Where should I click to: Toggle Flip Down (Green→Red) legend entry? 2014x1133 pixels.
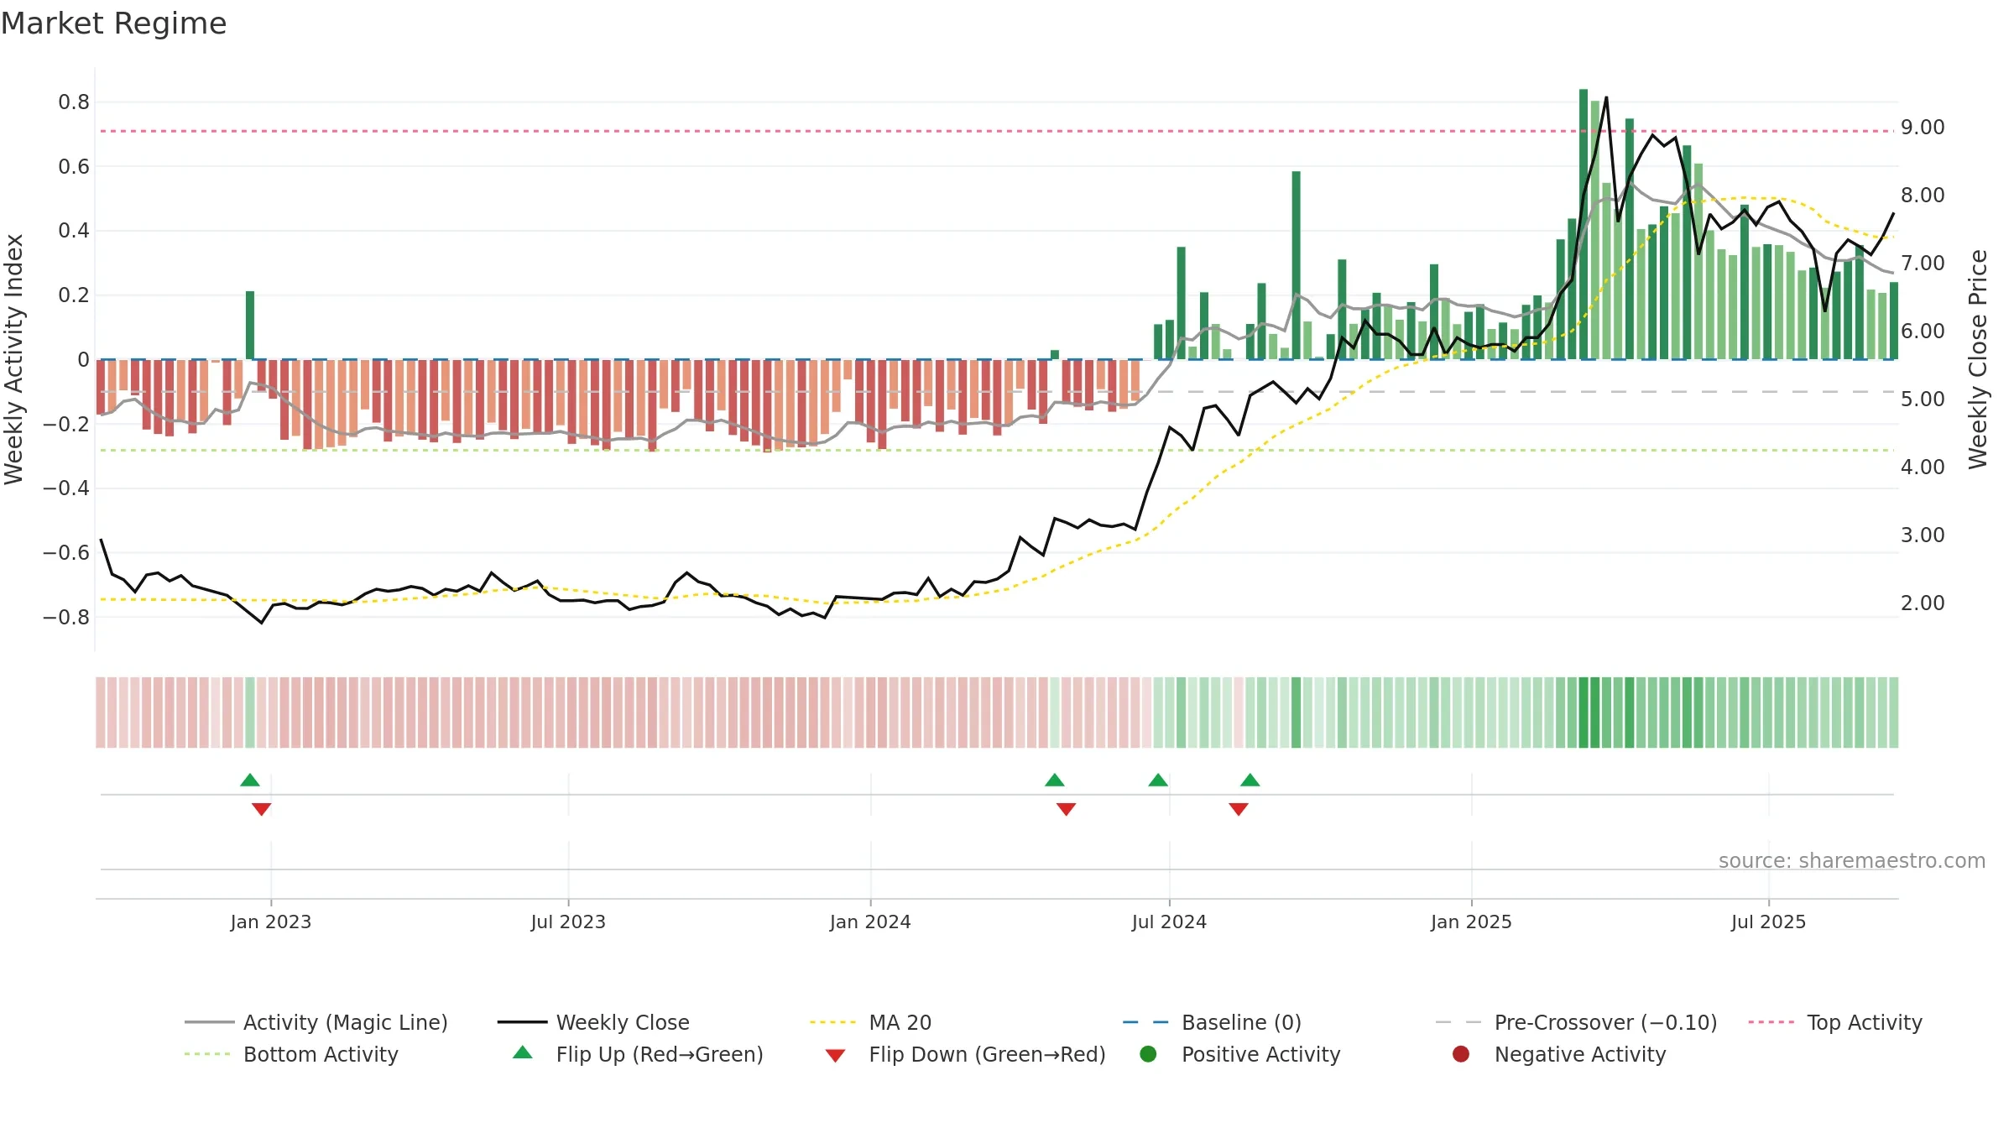[x=965, y=1054]
